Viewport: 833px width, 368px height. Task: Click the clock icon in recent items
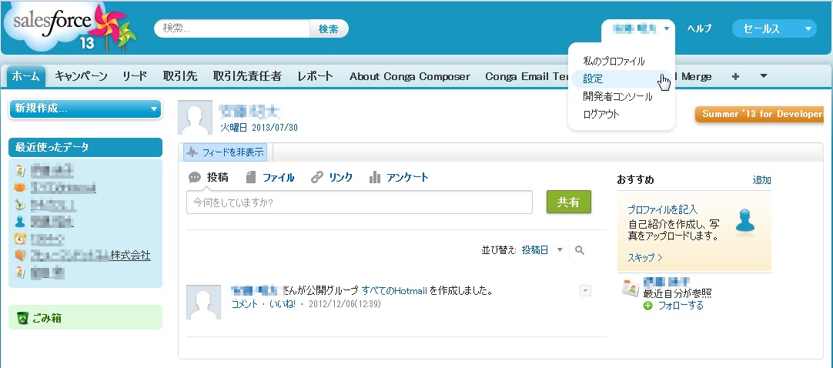20,239
